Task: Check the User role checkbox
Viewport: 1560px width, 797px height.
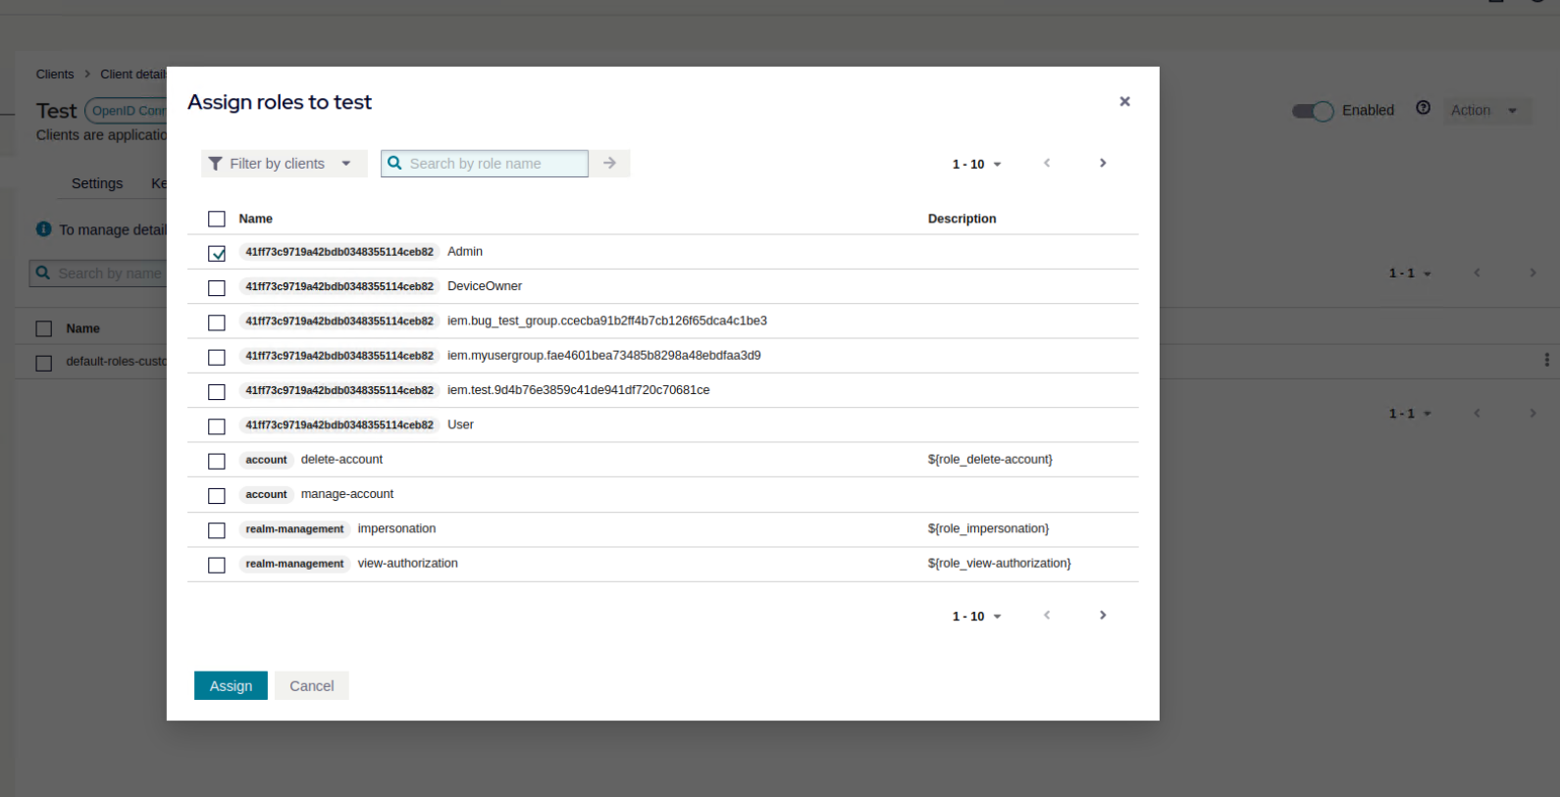Action: (x=217, y=426)
